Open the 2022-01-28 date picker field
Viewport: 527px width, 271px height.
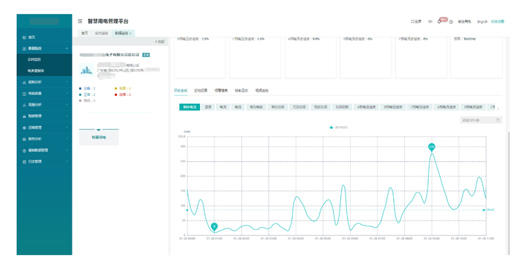(x=481, y=120)
